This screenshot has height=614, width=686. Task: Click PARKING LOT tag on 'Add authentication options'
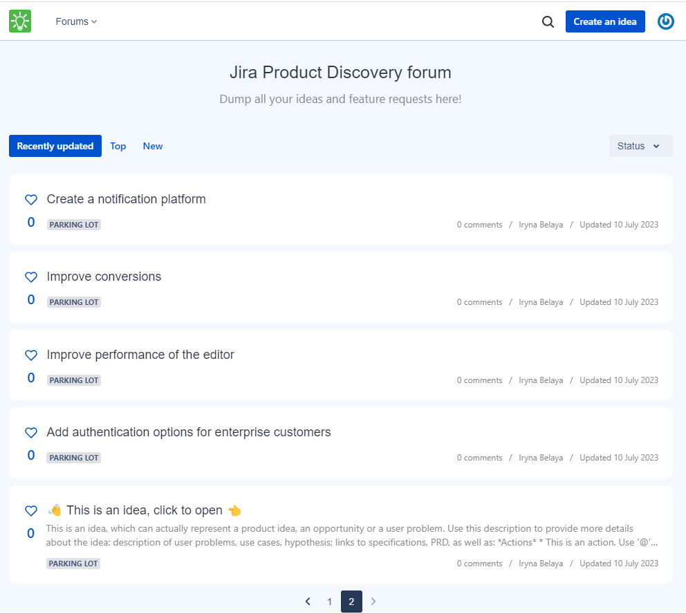(x=73, y=458)
